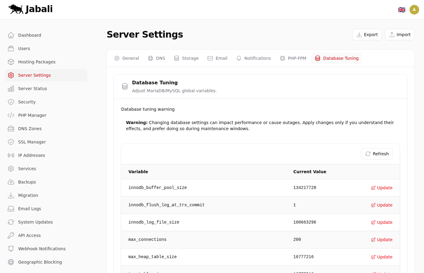Update the innodb_buffer_pool_size variable

(382, 188)
